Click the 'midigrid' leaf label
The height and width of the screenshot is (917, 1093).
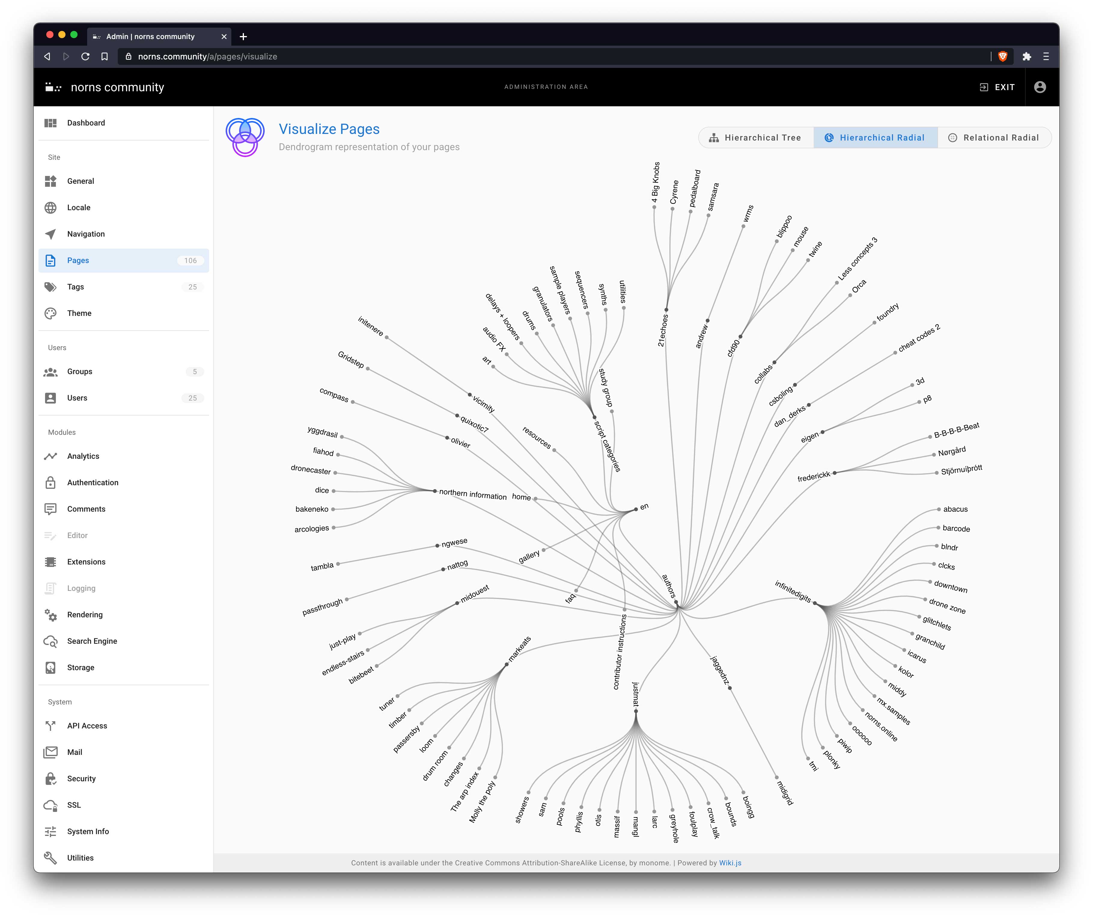point(785,793)
